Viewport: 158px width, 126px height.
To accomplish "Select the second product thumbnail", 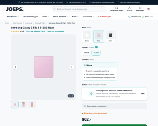I will tap(23, 104).
